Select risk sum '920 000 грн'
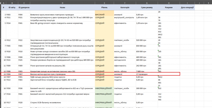Screen dimensions: 212x108 tap(147, 41)
